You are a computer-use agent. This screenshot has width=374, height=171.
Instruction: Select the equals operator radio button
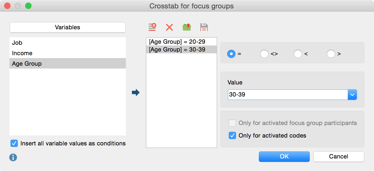(x=231, y=54)
